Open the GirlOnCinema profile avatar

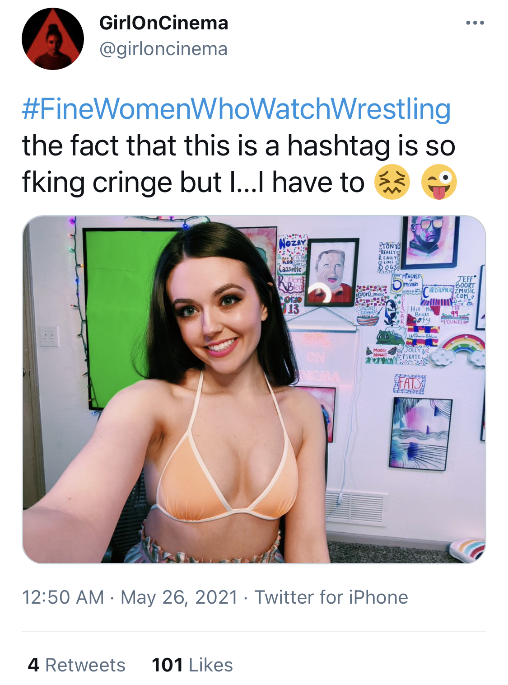click(x=53, y=39)
